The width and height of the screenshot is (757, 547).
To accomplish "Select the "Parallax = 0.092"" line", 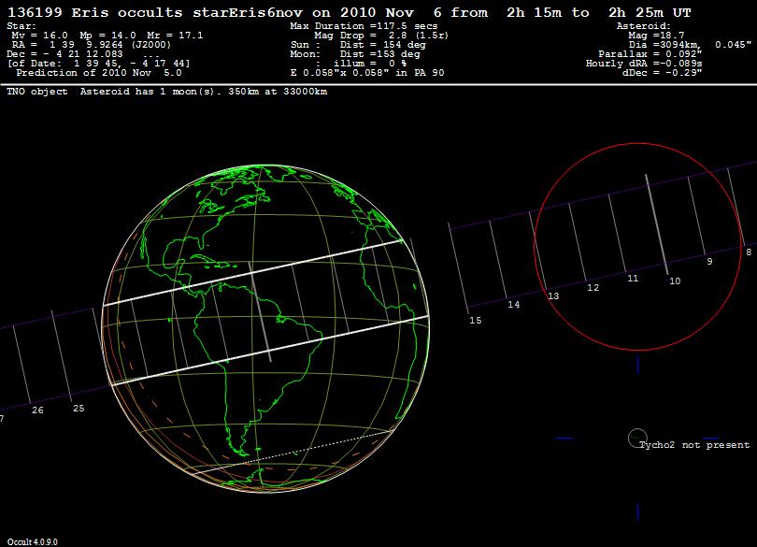I will pyautogui.click(x=650, y=54).
